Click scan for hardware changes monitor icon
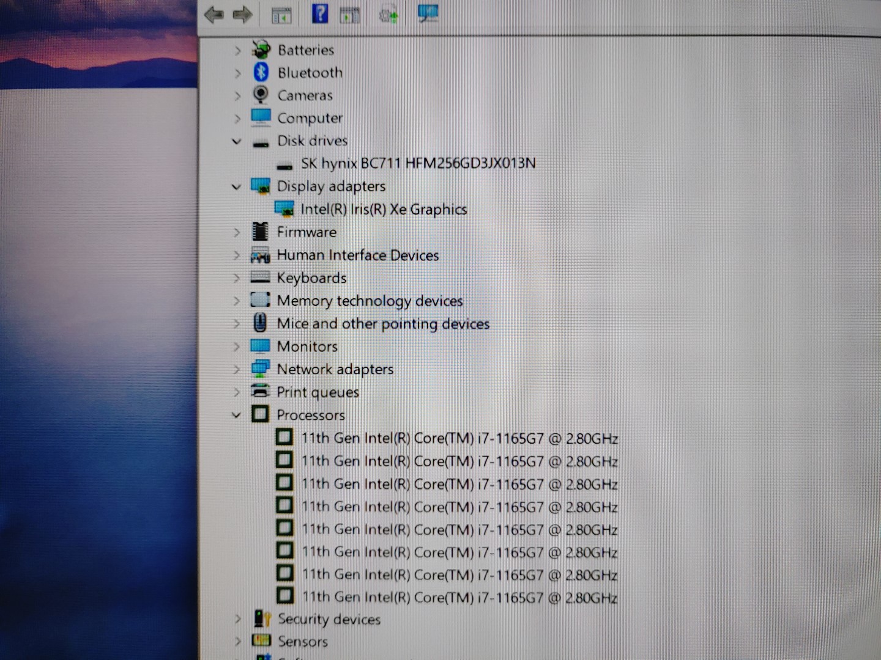The height and width of the screenshot is (660, 881). [427, 13]
